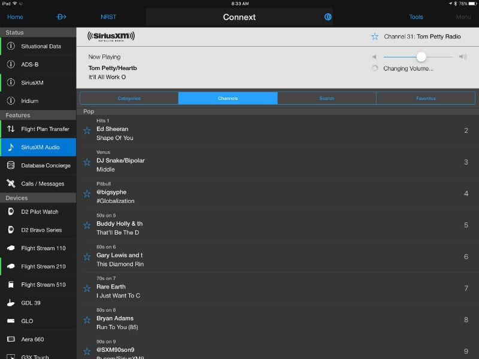This screenshot has height=359, width=479.
Task: Open Iridium status info icon
Action: pyautogui.click(x=11, y=101)
